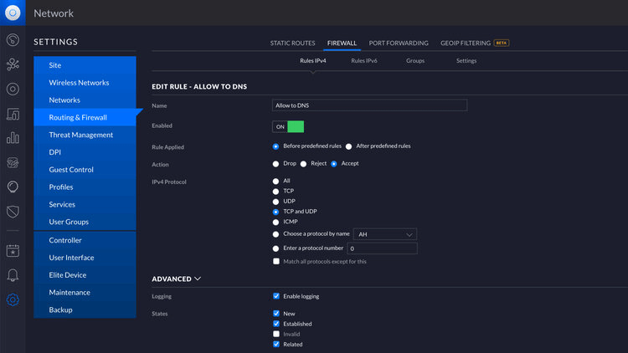Open the Dashboard gauge icon
Screen dimensions: 628x353
13,40
